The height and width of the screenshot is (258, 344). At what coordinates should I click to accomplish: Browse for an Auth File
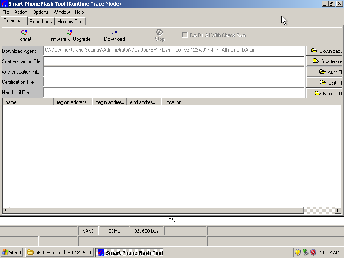coord(325,72)
